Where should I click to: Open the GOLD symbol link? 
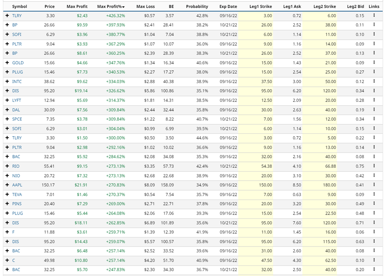(18, 63)
